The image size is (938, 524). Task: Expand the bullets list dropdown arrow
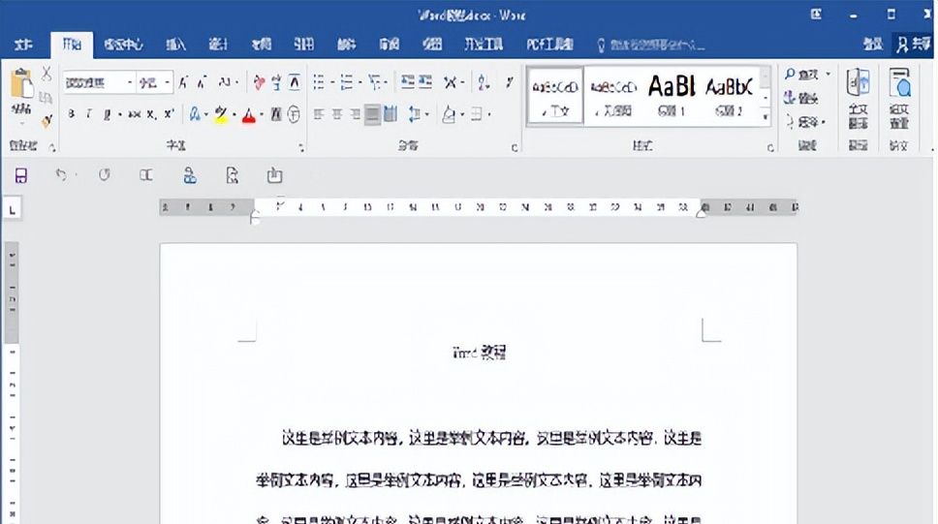tap(332, 82)
